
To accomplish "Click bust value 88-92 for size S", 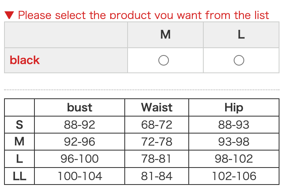I will (x=79, y=125).
